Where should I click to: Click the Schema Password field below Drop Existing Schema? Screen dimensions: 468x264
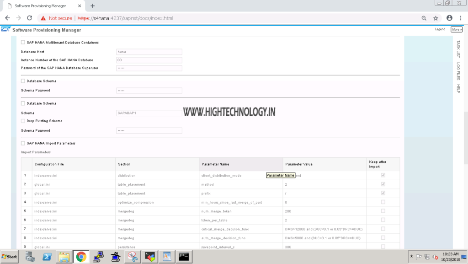[x=149, y=130]
